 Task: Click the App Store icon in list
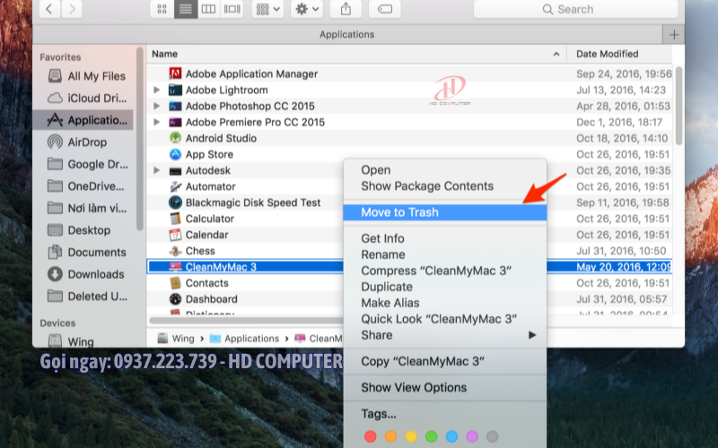[176, 154]
